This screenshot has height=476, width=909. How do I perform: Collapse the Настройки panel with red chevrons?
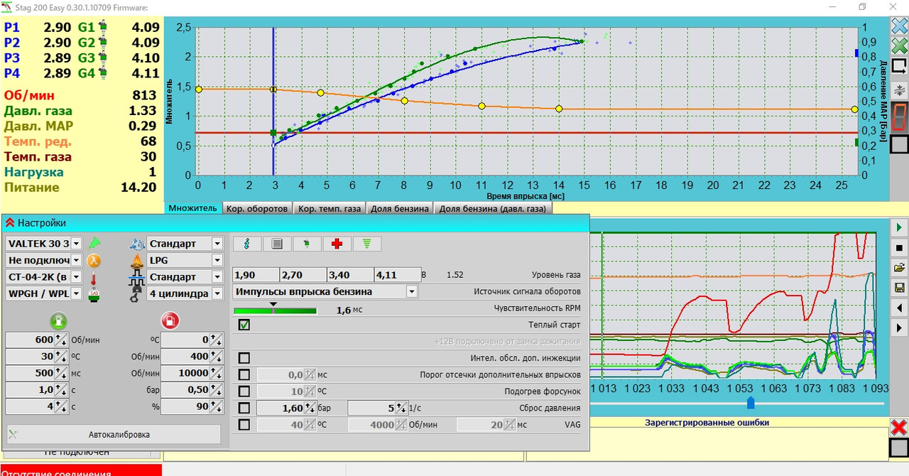click(x=10, y=223)
